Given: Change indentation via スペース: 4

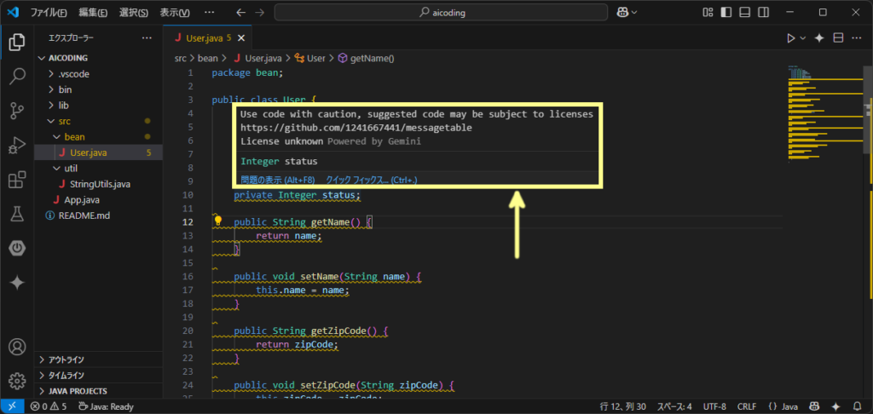Looking at the screenshot, I should pos(675,407).
